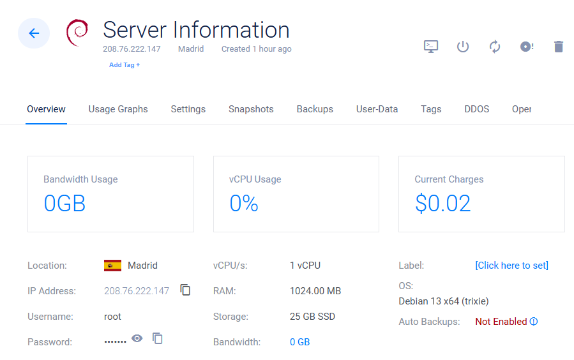Switch to the Usage Graphs tab

click(x=118, y=109)
